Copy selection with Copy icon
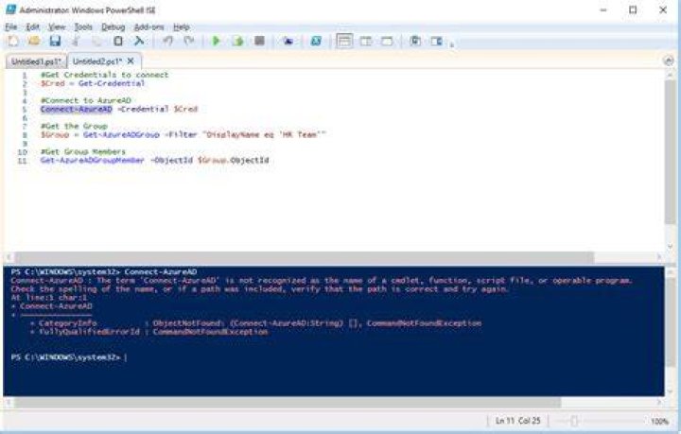Screen dimensions: 681x434 tap(96, 42)
